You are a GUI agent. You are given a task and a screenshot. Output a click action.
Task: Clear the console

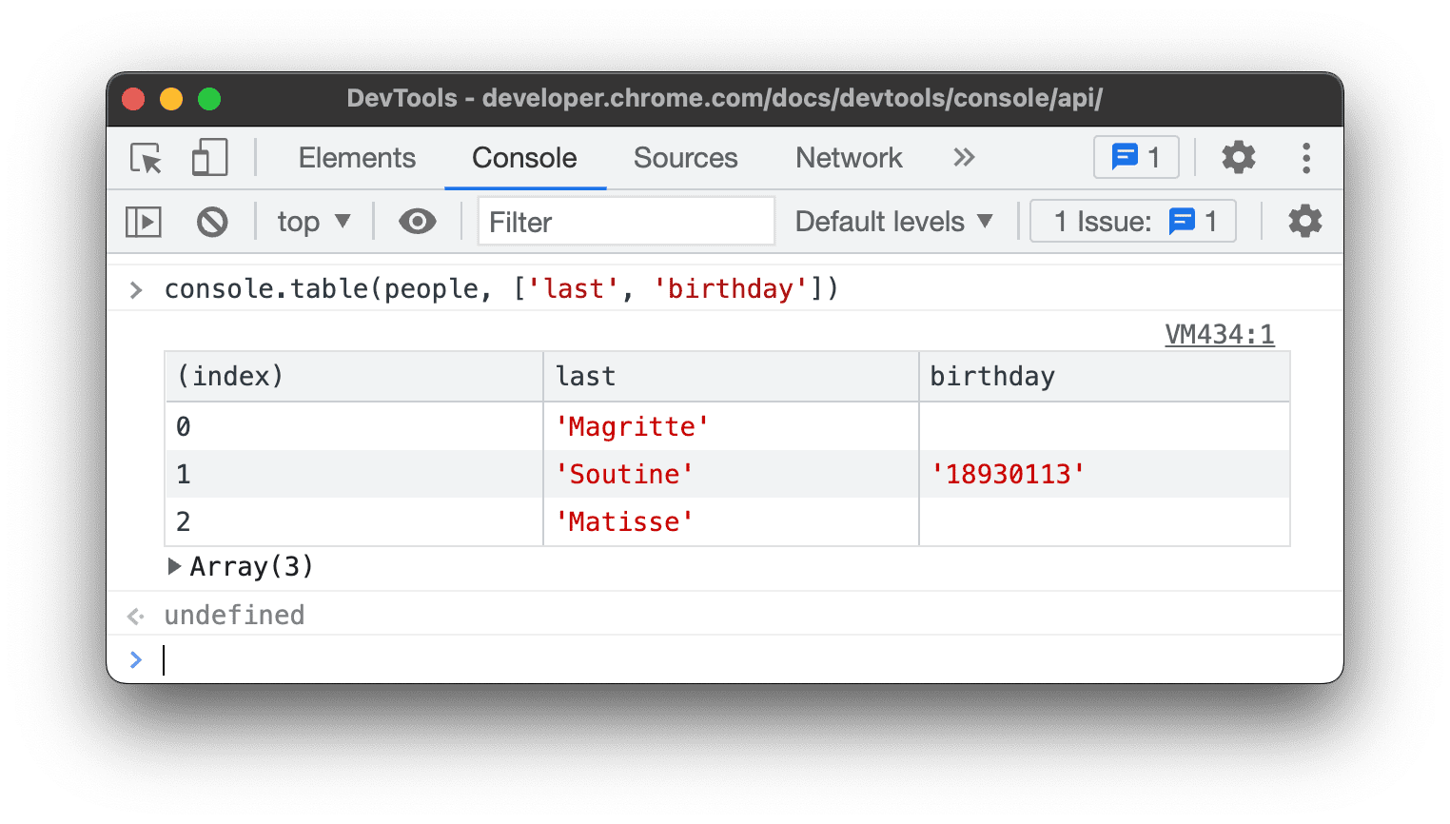[213, 221]
